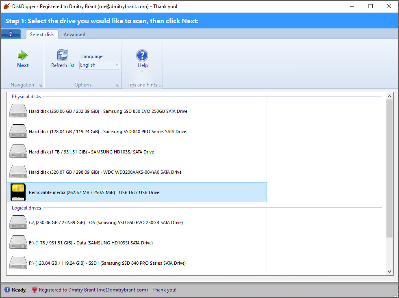Click the vertical scrollbar thumb in drive list
399x298 pixels.
point(389,168)
